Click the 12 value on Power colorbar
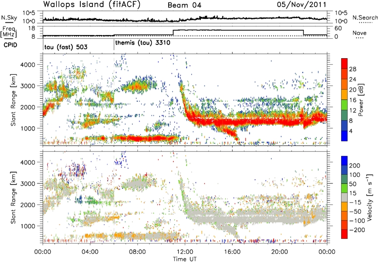Viewport: 378px width, 262px height. coord(352,111)
